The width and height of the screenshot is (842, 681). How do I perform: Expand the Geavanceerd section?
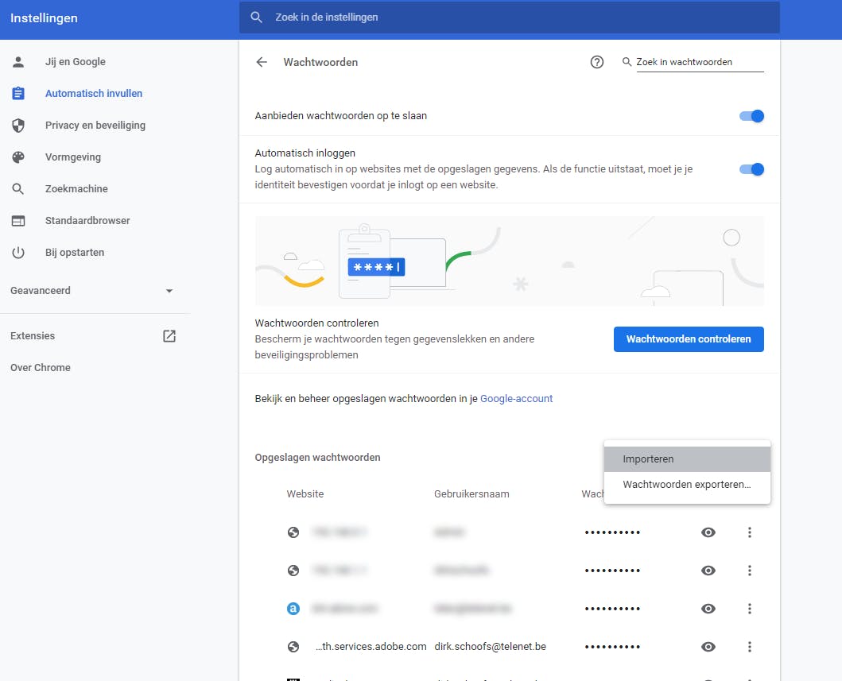pos(92,290)
